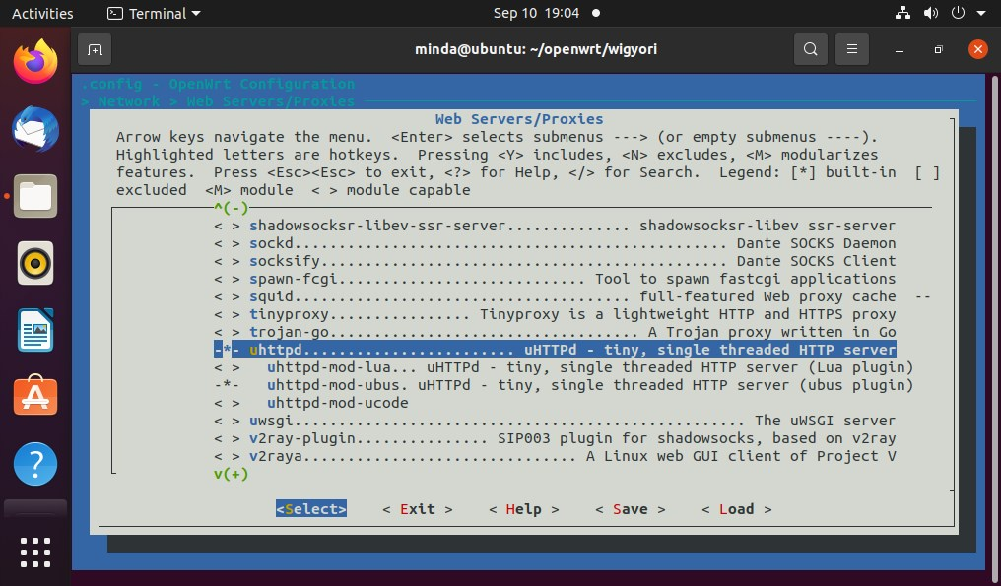Select the v2raya entry

[555, 456]
